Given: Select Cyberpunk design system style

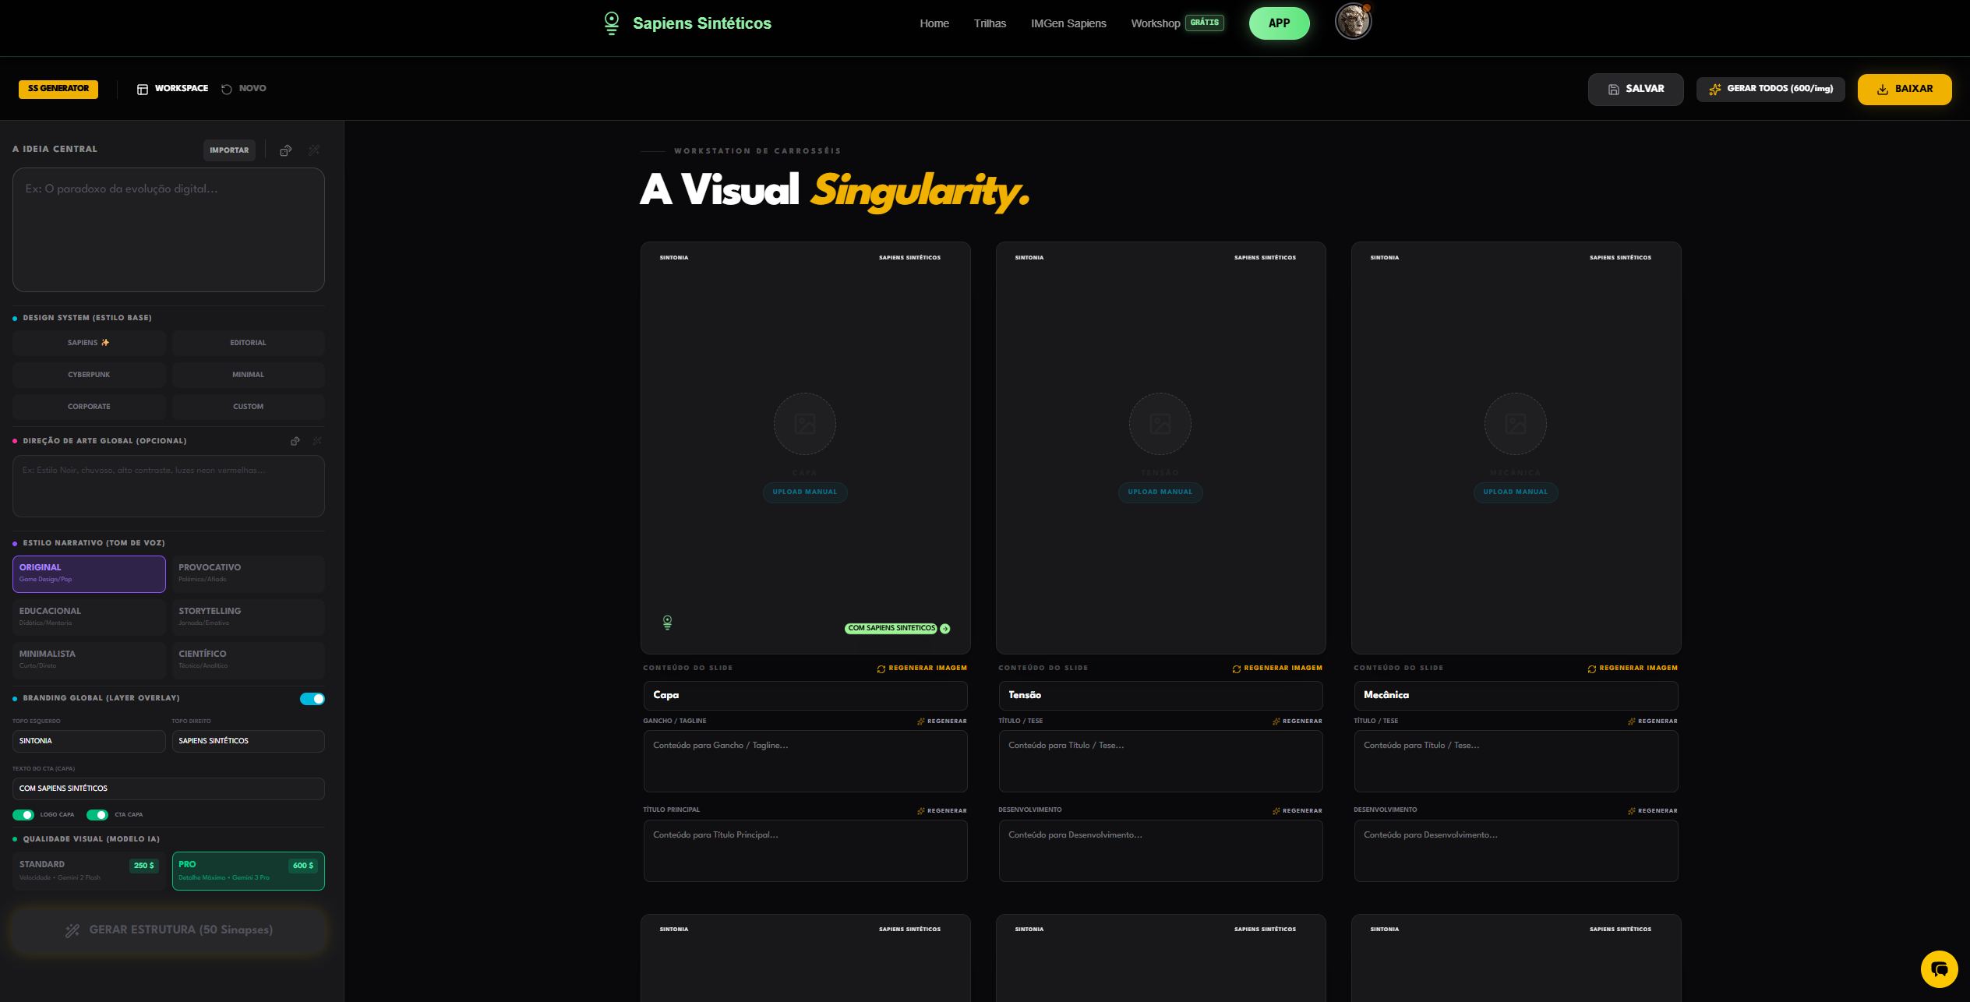Looking at the screenshot, I should coord(89,375).
